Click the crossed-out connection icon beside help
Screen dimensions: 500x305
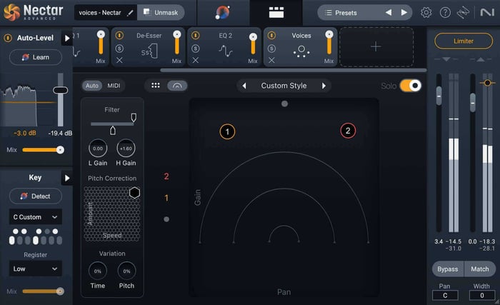[x=463, y=13]
